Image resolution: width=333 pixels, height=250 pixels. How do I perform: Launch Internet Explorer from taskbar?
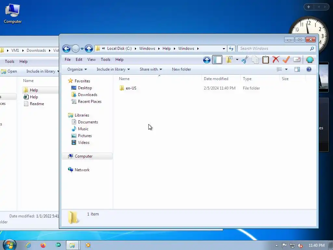click(x=28, y=245)
